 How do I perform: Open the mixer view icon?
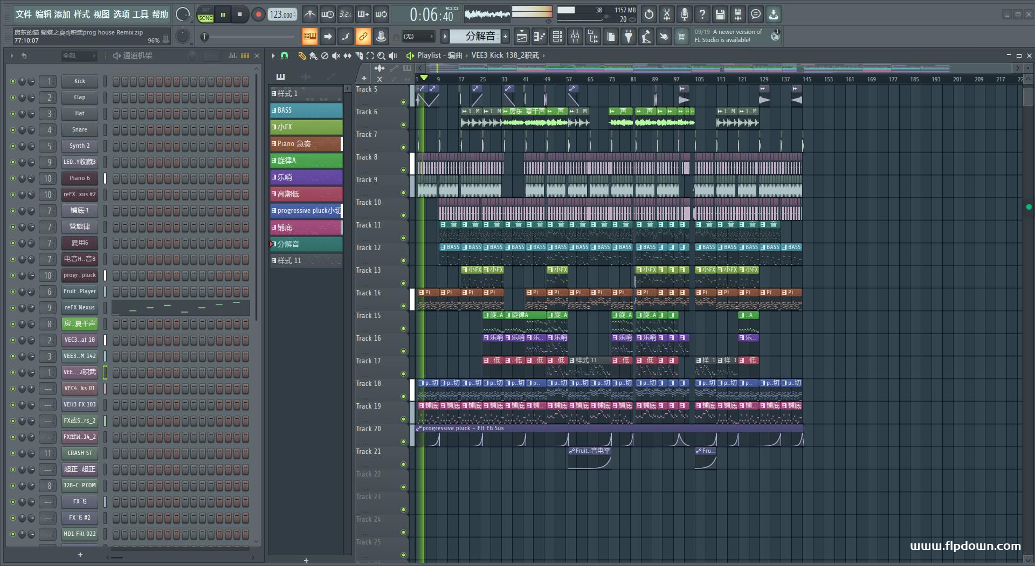click(x=575, y=37)
